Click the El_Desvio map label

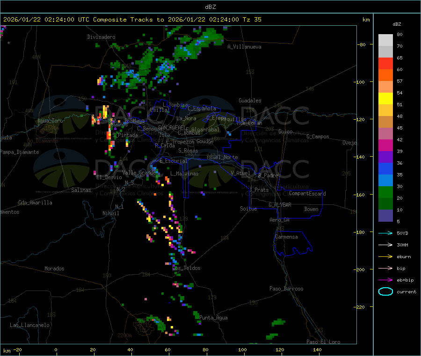pyautogui.click(x=109, y=177)
